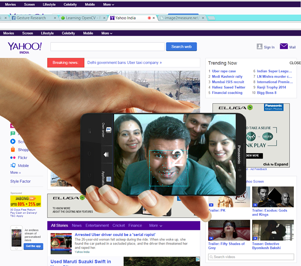Close the Learning OpenCV tab
Viewport: 301px width, 266px height.
104,18
